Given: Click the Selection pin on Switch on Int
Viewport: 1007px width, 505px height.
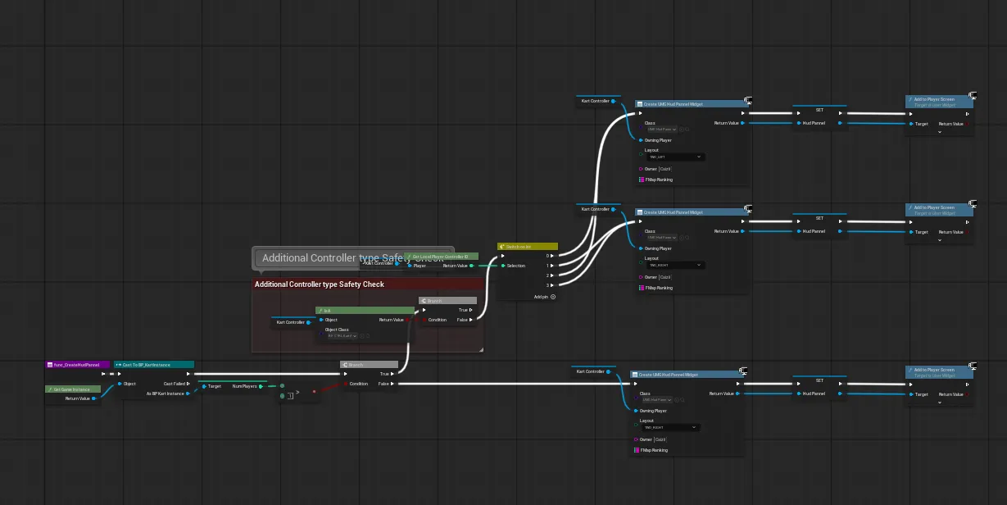Looking at the screenshot, I should [503, 266].
